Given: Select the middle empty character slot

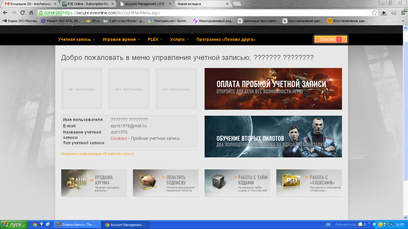Looking at the screenshot, I should pyautogui.click(x=129, y=89).
